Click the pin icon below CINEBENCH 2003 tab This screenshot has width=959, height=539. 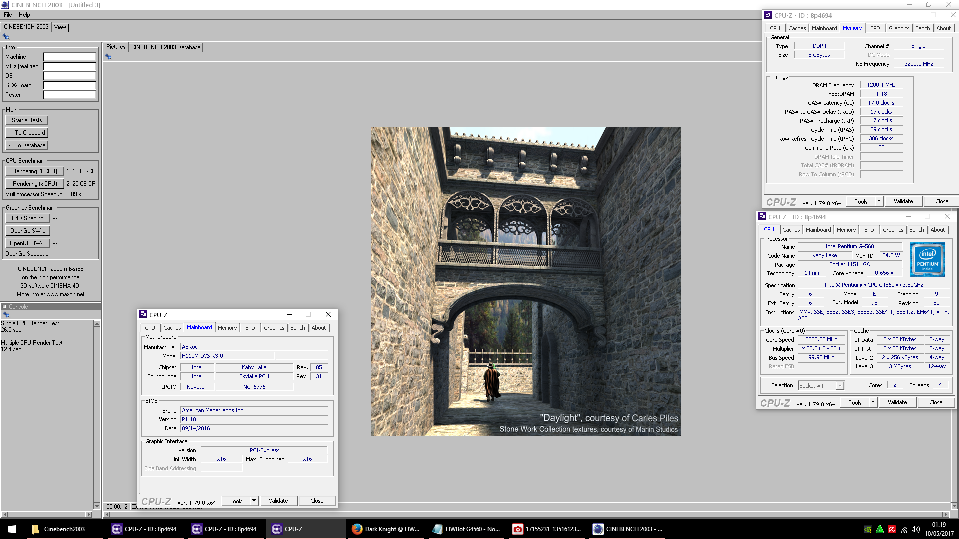tap(6, 37)
